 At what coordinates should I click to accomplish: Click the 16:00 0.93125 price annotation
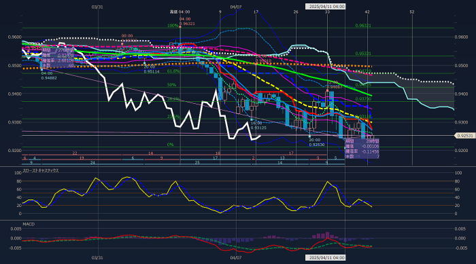(x=258, y=126)
